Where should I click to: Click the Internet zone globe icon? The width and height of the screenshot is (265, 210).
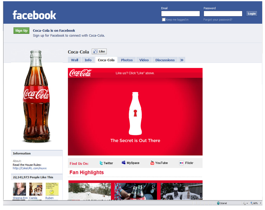tap(218, 203)
